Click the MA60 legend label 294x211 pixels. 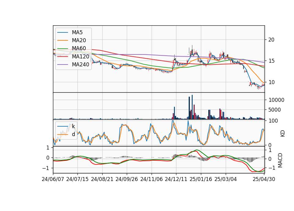[x=79, y=49]
